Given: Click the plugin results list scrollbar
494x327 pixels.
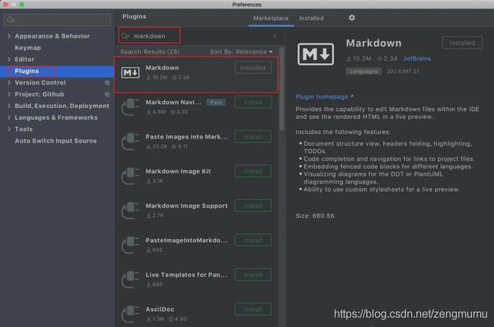Looking at the screenshot, I should pyautogui.click(x=281, y=90).
